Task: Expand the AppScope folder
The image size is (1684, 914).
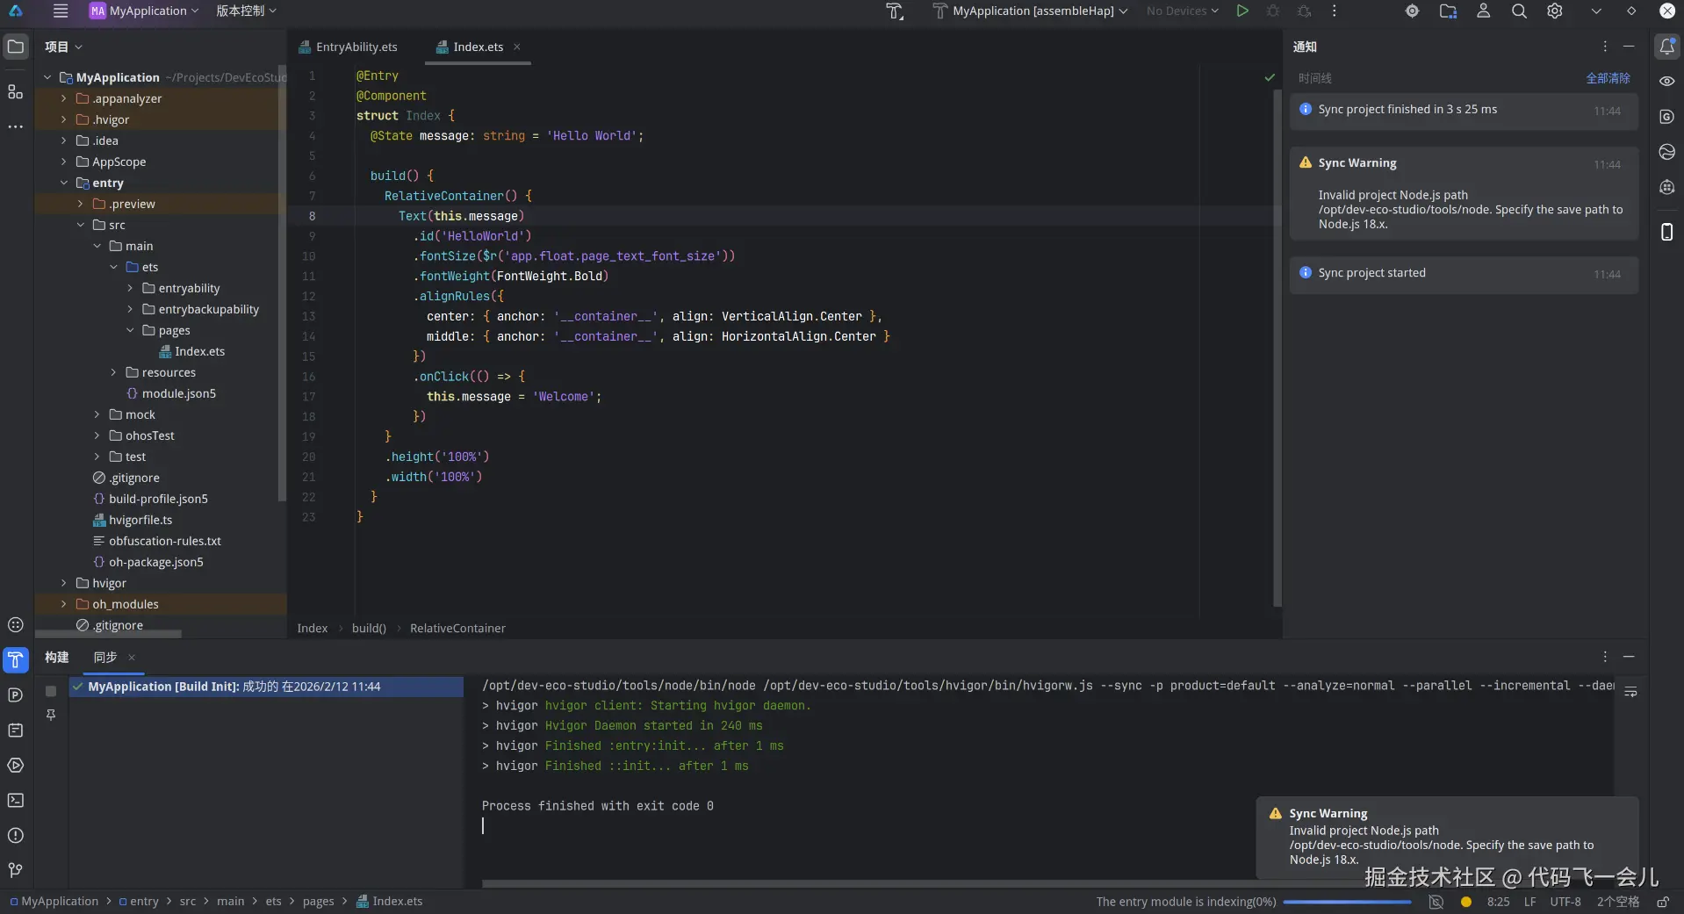Action: tap(64, 162)
